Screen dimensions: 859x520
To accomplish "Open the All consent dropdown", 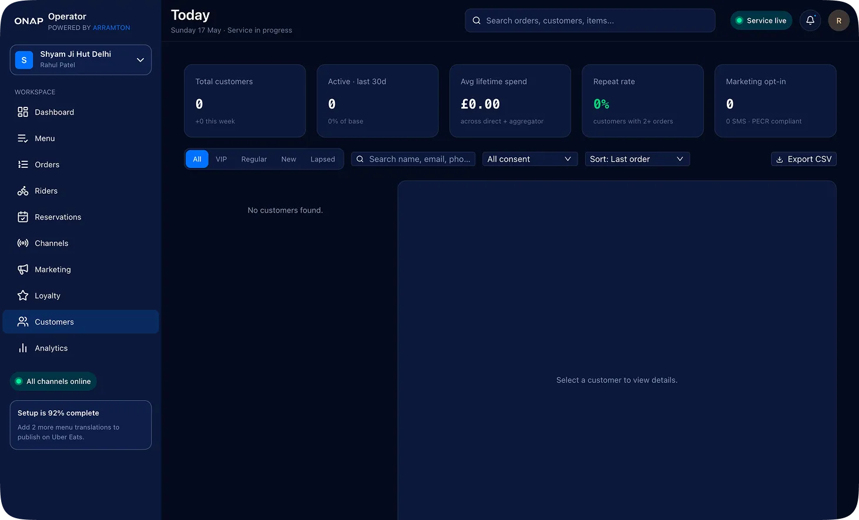I will click(529, 159).
